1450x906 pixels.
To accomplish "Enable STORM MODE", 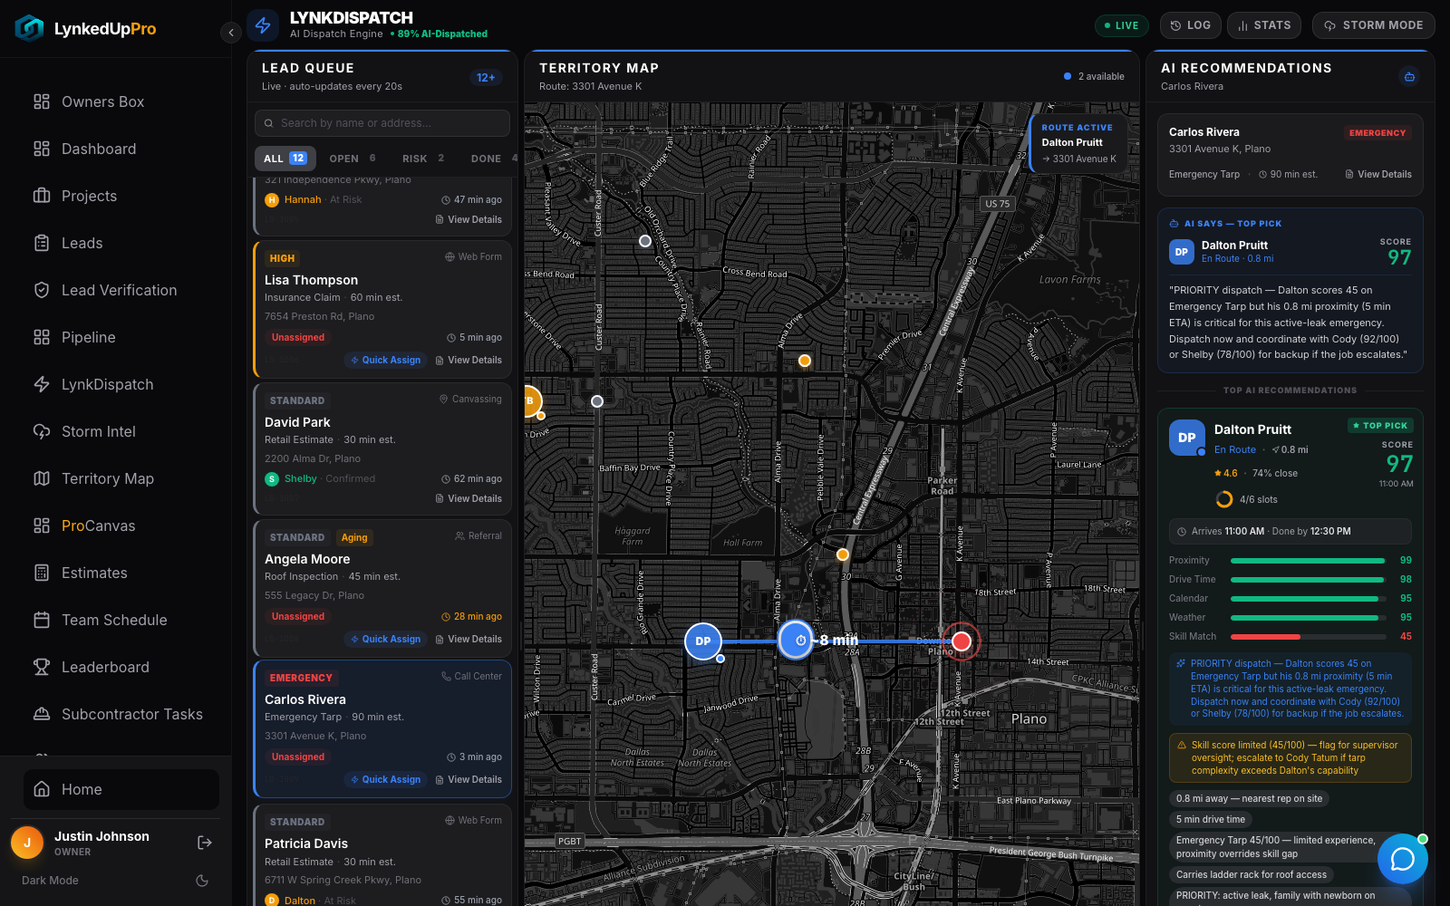I will [x=1373, y=25].
